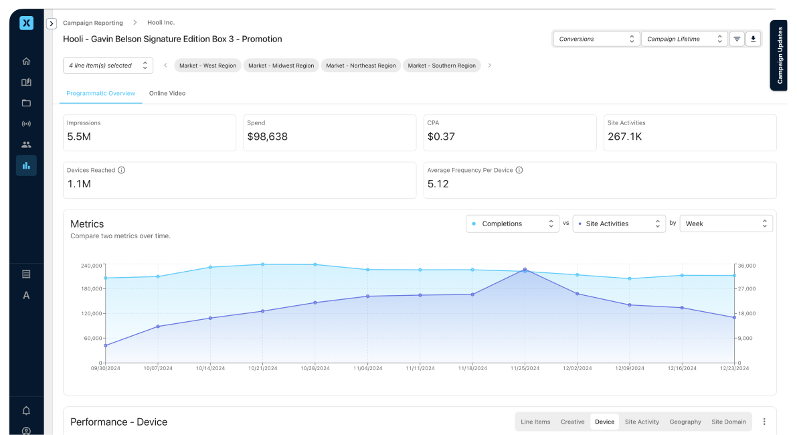The height and width of the screenshot is (435, 797).
Task: Click the campaign title Hooli - Gavin Belson text
Action: pos(172,39)
